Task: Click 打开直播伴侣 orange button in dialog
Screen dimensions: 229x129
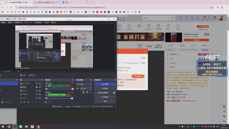Action: [x=138, y=76]
